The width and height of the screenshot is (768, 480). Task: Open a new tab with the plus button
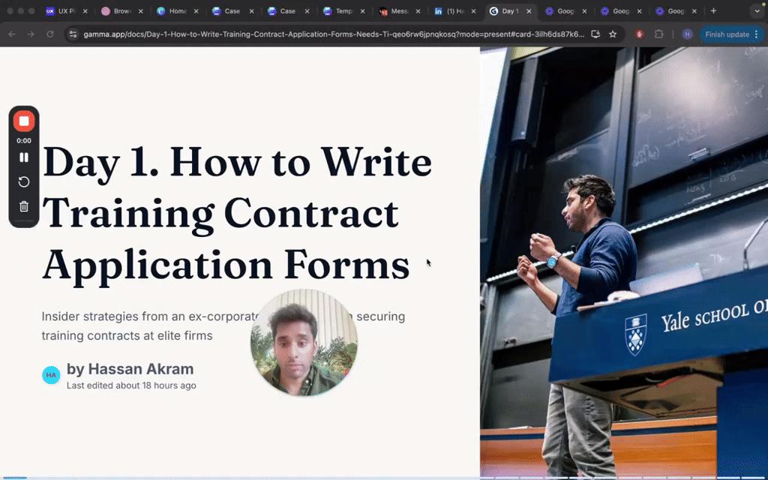(x=713, y=10)
